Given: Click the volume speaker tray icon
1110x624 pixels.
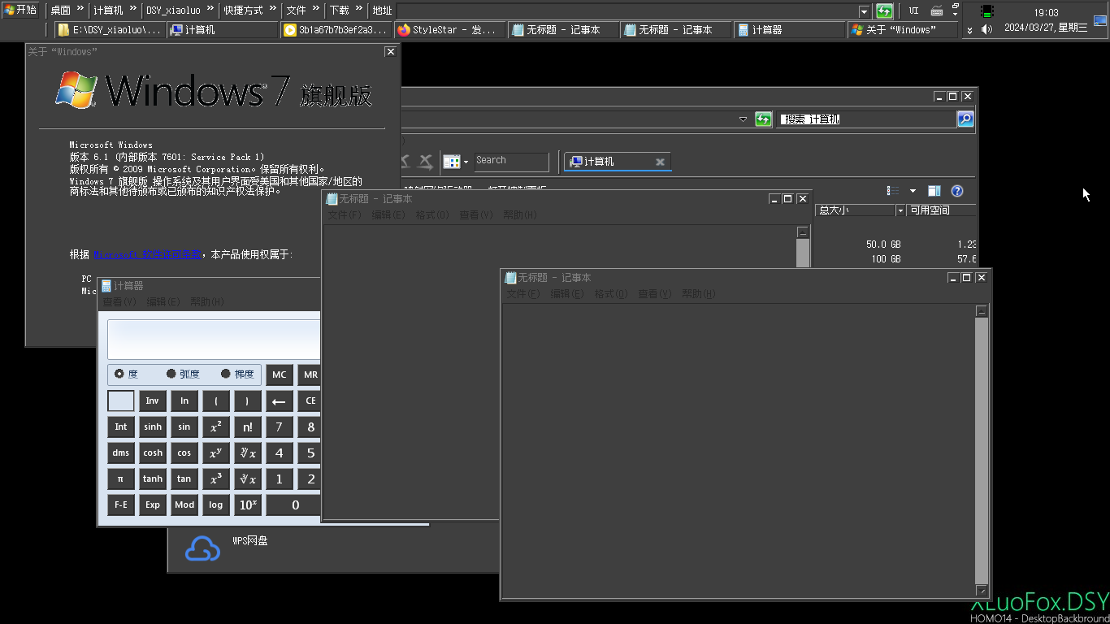Looking at the screenshot, I should pos(986,29).
